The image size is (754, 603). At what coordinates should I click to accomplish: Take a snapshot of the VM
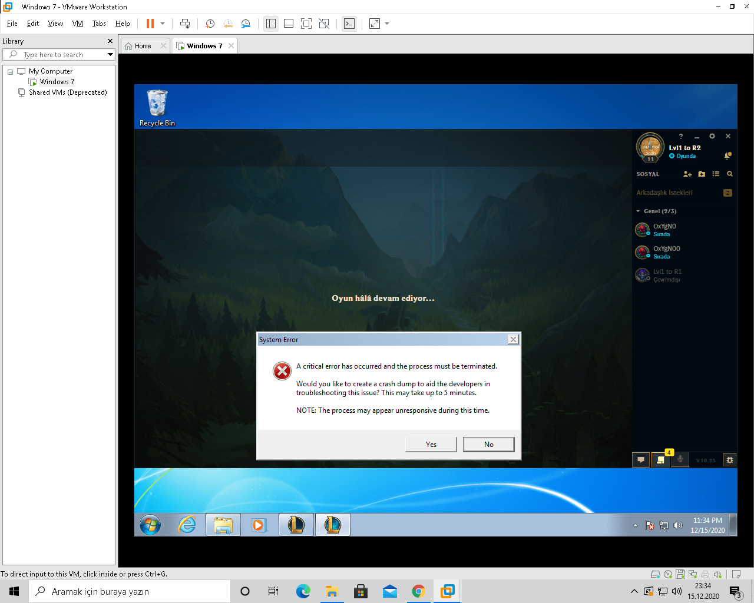(x=210, y=24)
